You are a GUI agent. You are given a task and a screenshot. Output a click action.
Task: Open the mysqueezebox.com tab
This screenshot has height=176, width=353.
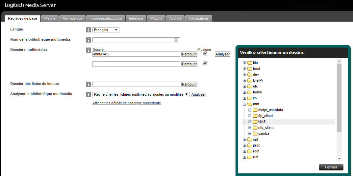click(x=106, y=18)
